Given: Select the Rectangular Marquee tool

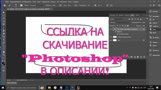Looking at the screenshot, I should coord(4,15).
